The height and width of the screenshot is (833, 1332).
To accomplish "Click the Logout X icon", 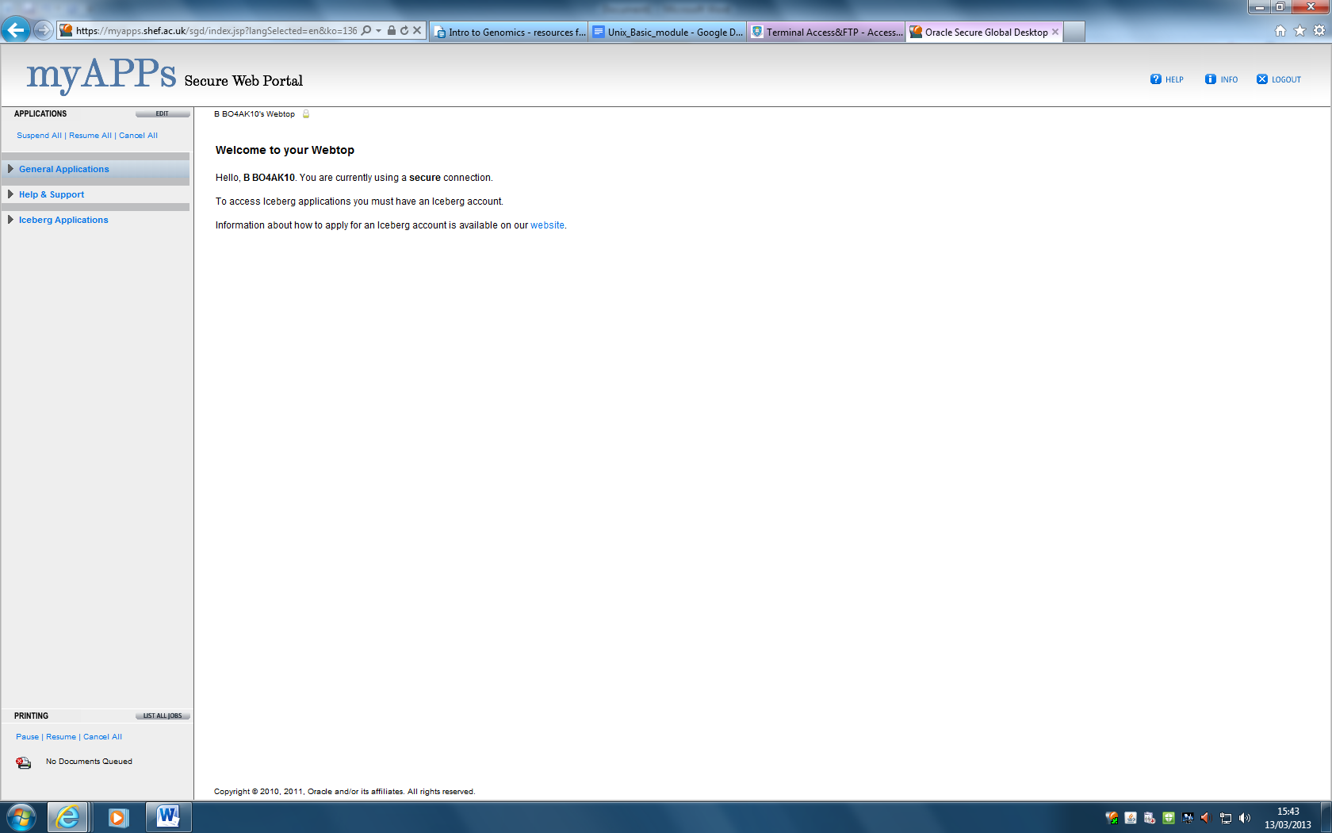I will 1261,79.
